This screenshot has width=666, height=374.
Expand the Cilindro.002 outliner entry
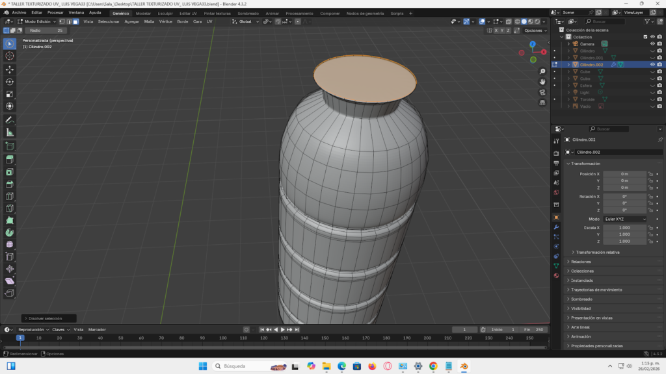(569, 65)
